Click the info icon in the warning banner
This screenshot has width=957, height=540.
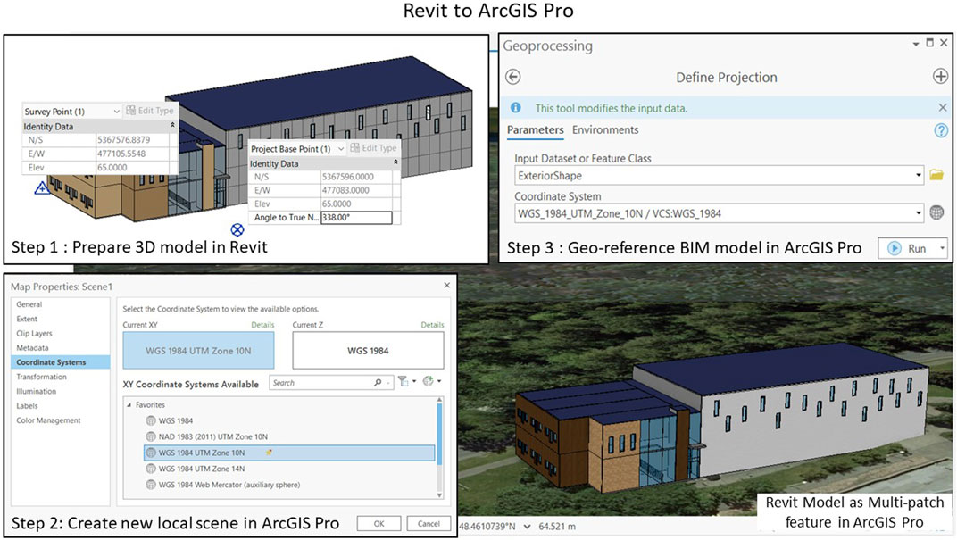coord(516,107)
